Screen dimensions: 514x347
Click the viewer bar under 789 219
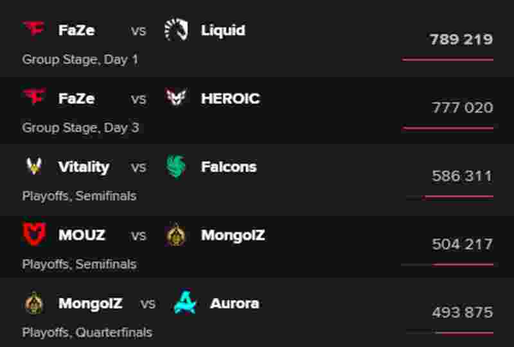point(447,60)
